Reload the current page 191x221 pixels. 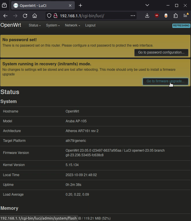click(25, 16)
